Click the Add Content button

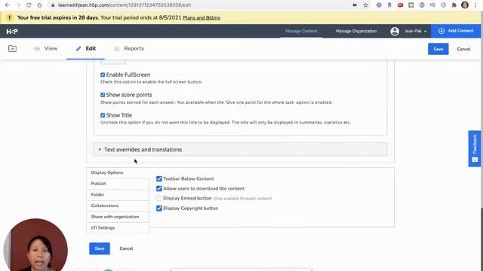click(456, 31)
